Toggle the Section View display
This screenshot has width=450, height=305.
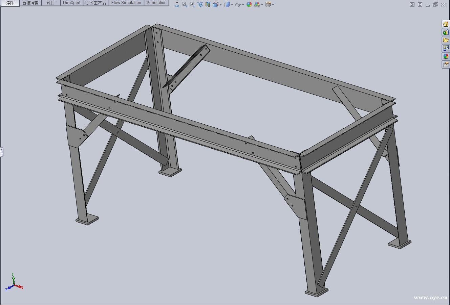(208, 4)
